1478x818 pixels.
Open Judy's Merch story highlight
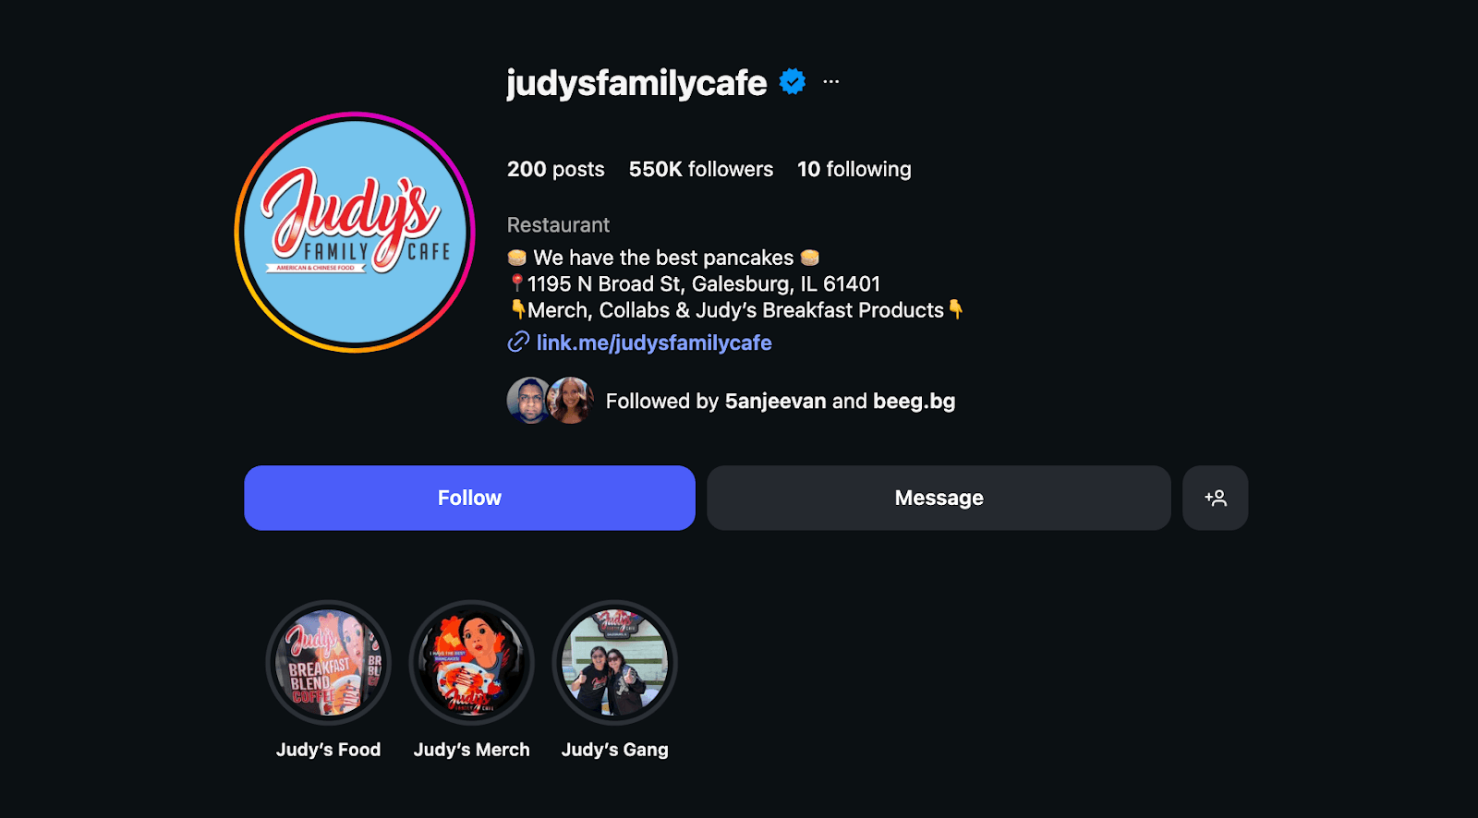(x=471, y=663)
